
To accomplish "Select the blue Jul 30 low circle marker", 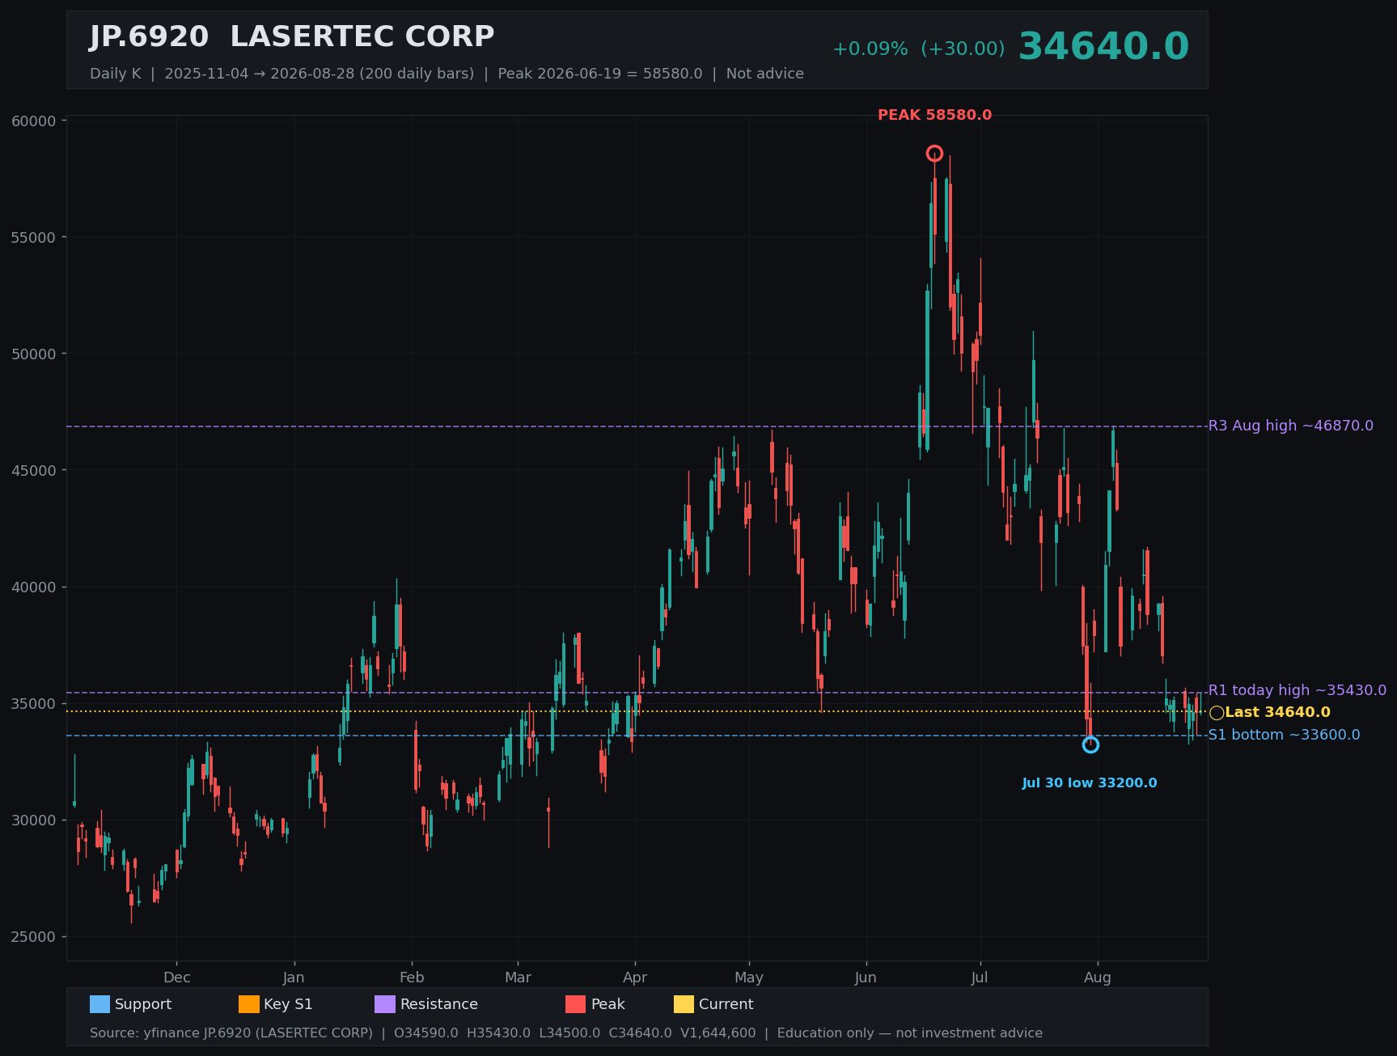I will pos(1090,744).
